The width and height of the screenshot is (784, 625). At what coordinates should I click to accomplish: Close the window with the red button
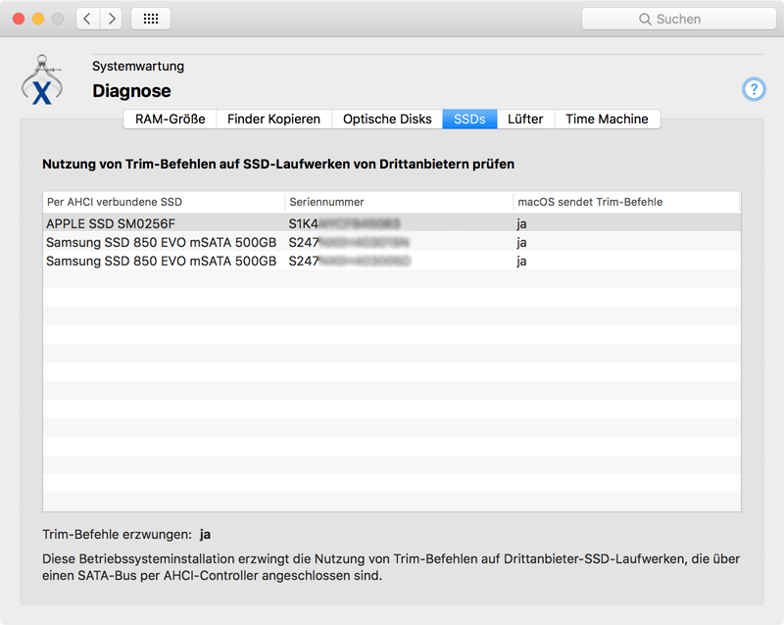[x=19, y=19]
